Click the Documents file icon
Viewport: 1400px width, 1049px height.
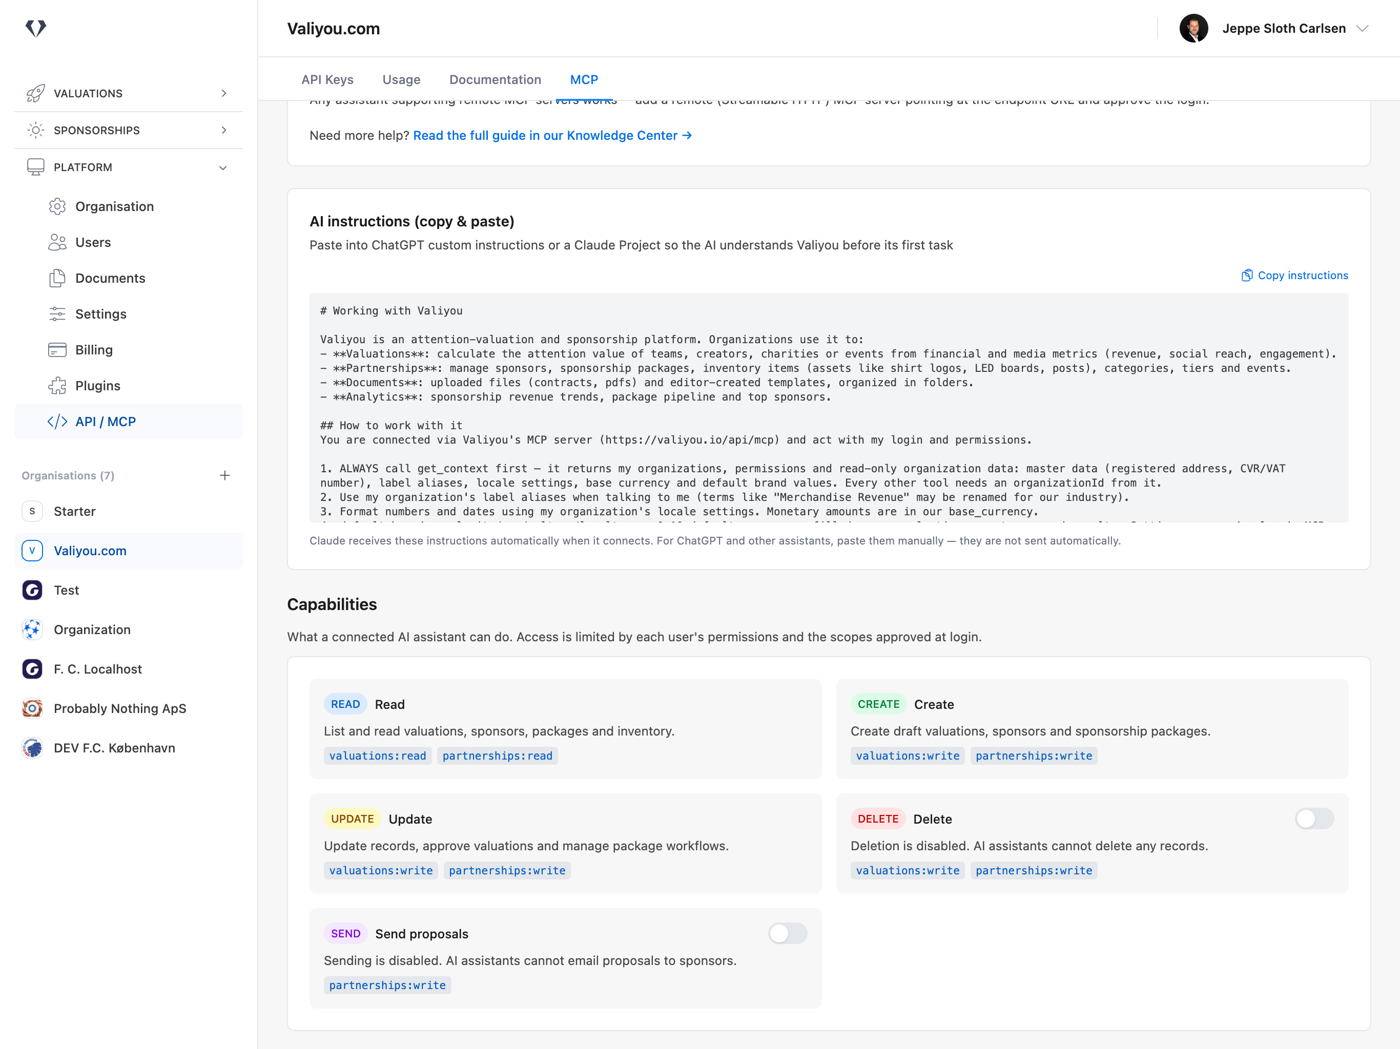(57, 278)
